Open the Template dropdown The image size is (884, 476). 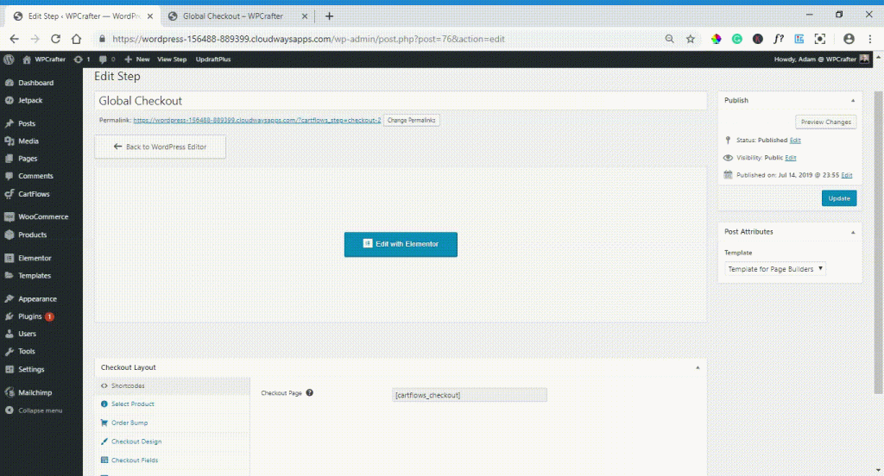point(775,269)
